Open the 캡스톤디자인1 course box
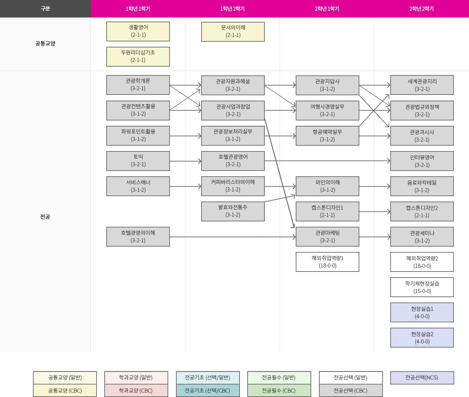This screenshot has height=397, width=469. coord(327,211)
